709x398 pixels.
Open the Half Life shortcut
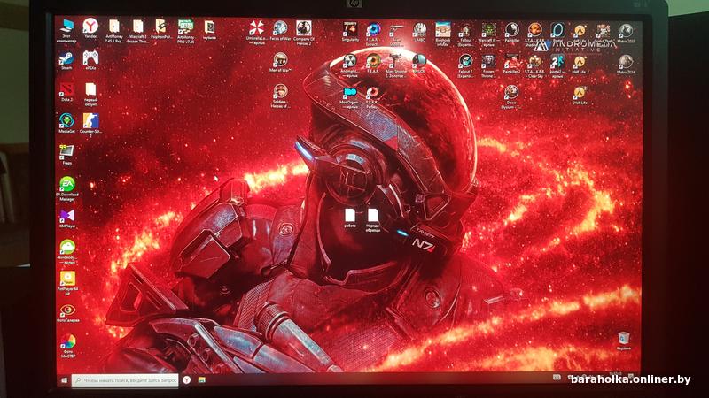(580, 94)
